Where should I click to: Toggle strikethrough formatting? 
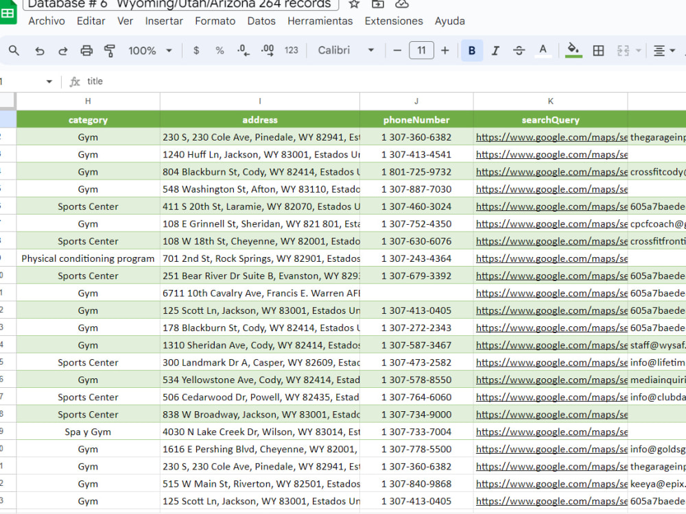coord(519,51)
